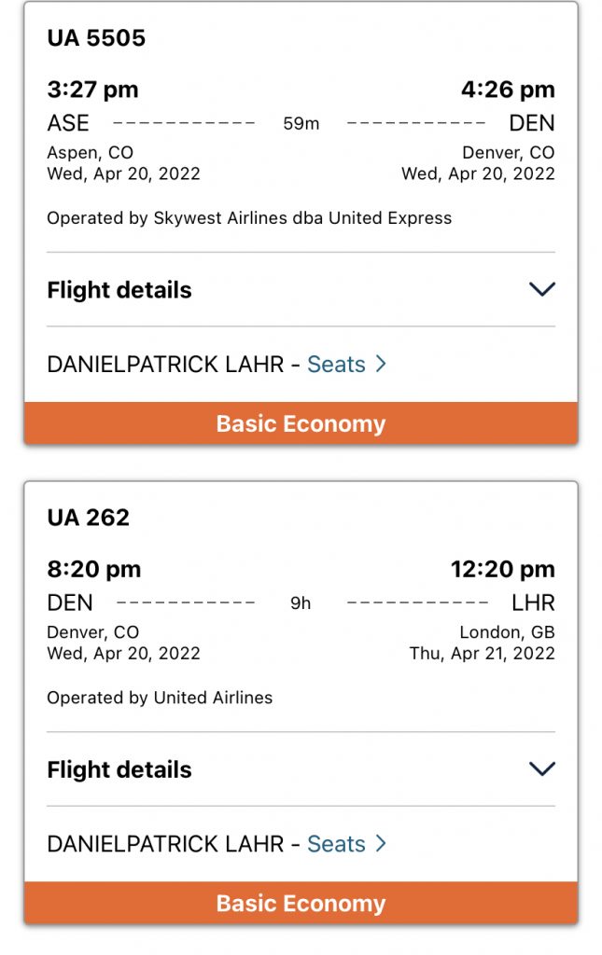Select LHR arrival airport code

pyautogui.click(x=533, y=602)
